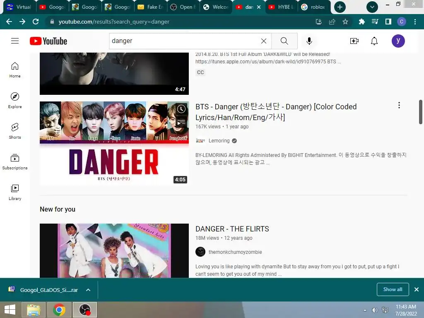This screenshot has width=424, height=318.
Task: Open themonkchumoyzombie channel link
Action: [x=235, y=252]
